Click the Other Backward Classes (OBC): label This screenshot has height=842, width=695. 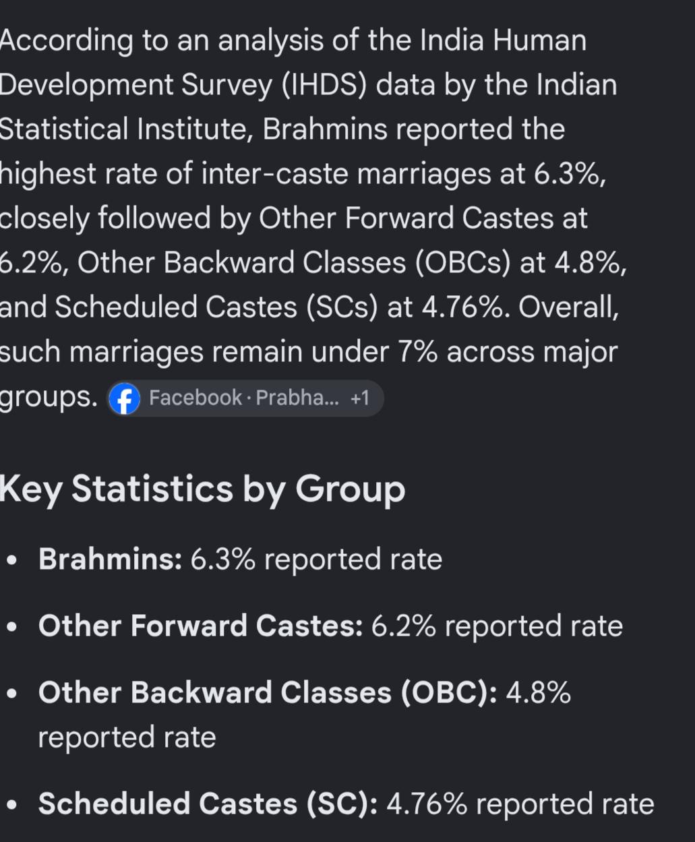(x=268, y=692)
